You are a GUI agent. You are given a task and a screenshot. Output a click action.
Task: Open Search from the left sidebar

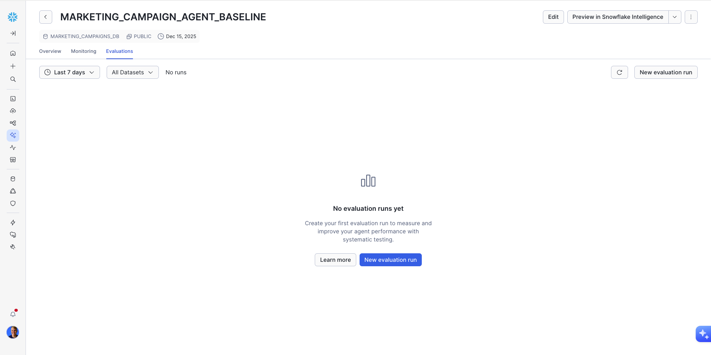click(x=13, y=79)
